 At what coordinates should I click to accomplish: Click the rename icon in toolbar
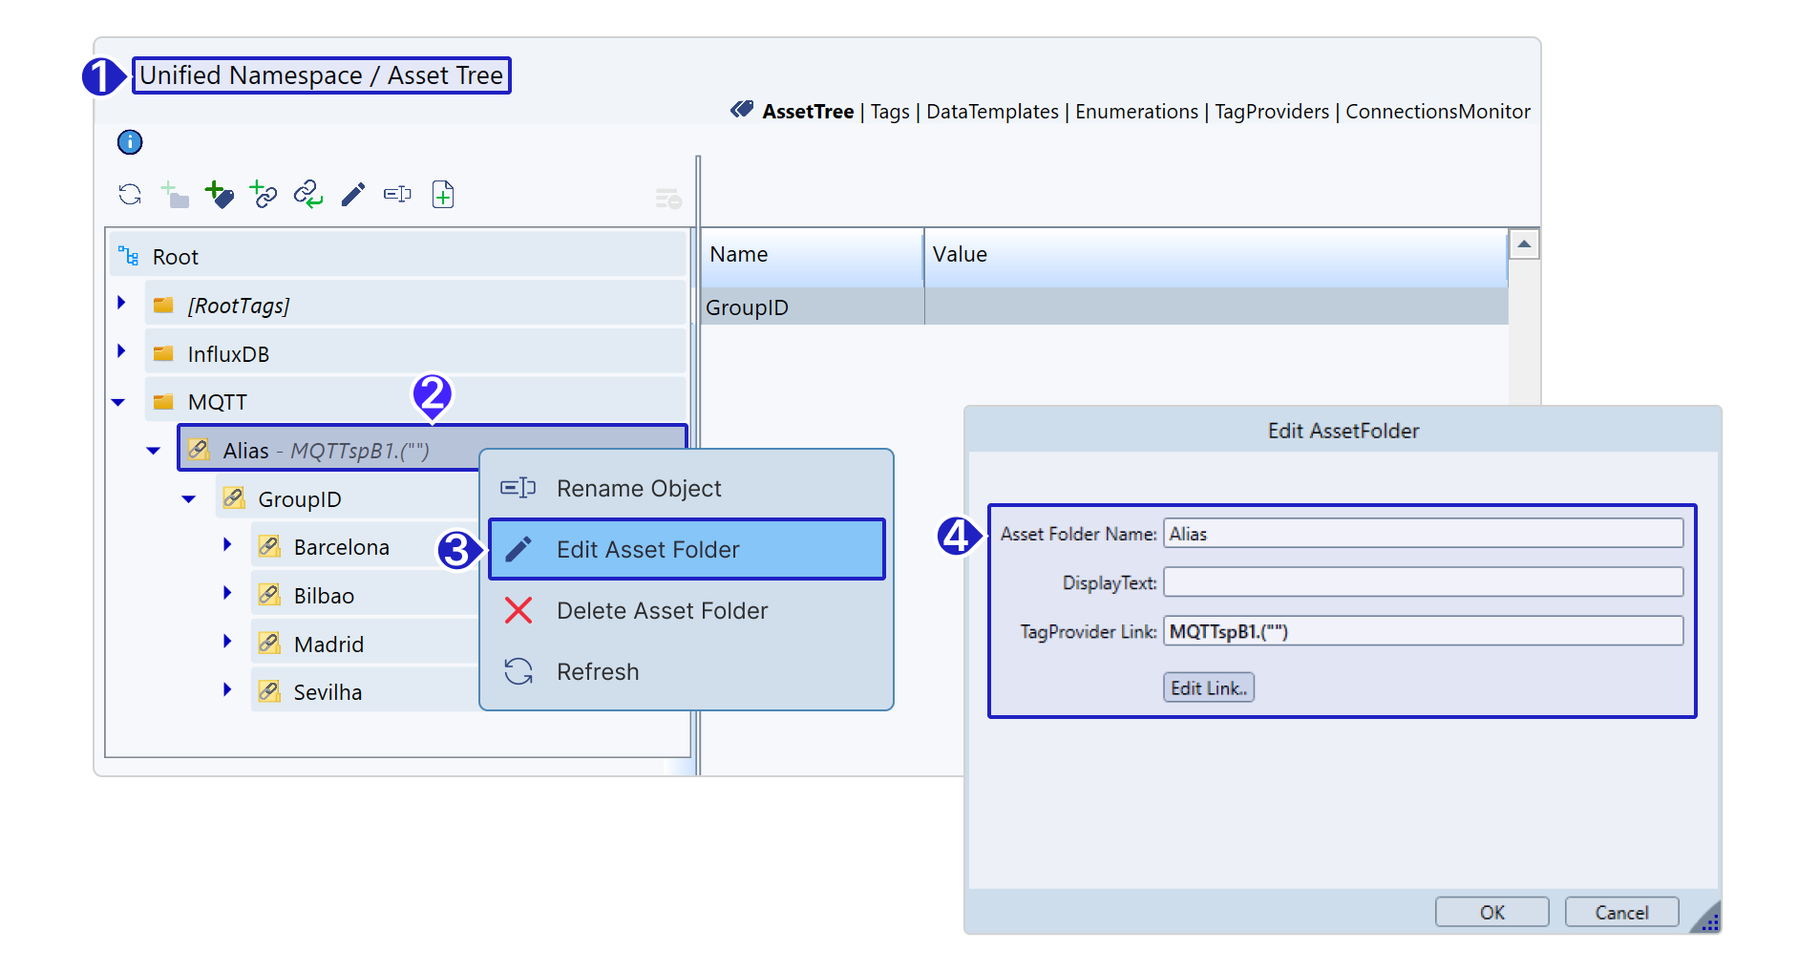397,195
